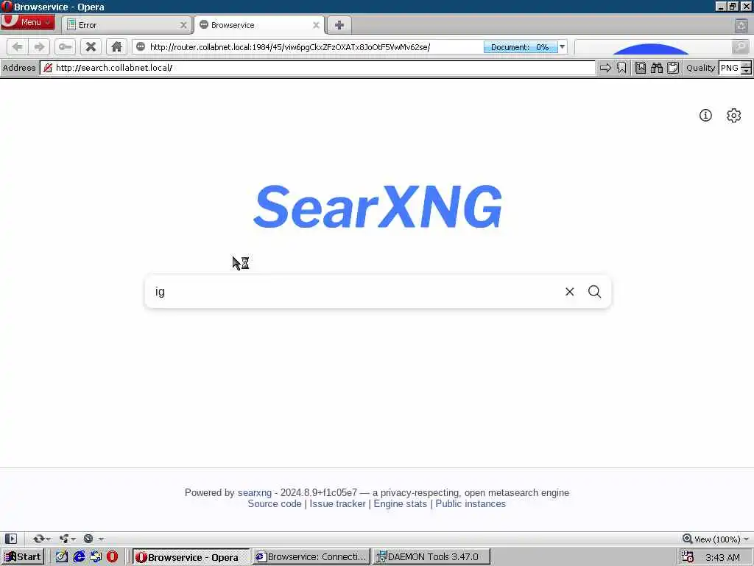
Task: Open the Public instances link
Action: pos(471,504)
